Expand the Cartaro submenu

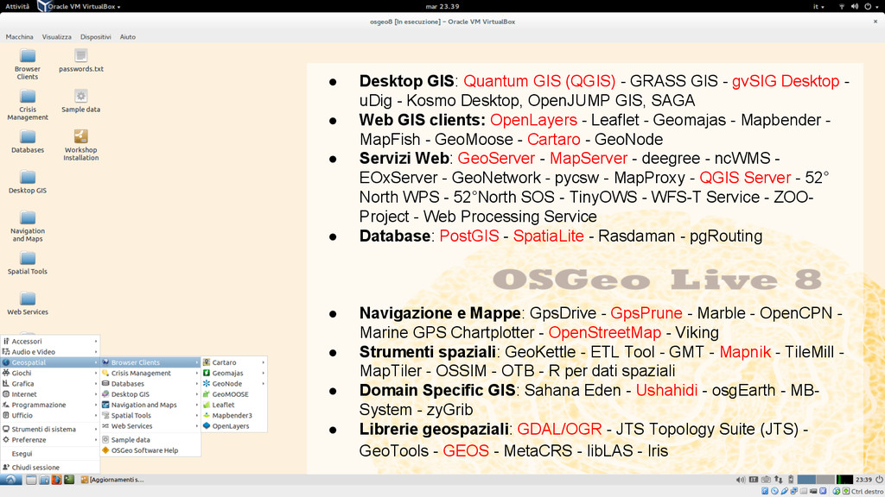click(x=233, y=362)
